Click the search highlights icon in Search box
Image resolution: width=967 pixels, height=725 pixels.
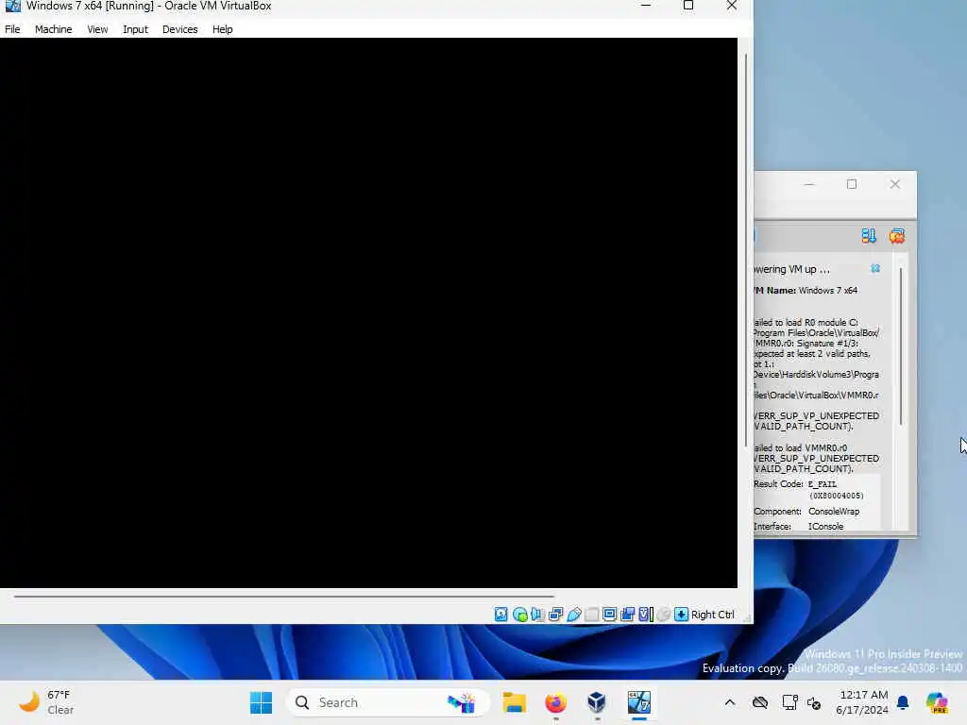coord(462,702)
